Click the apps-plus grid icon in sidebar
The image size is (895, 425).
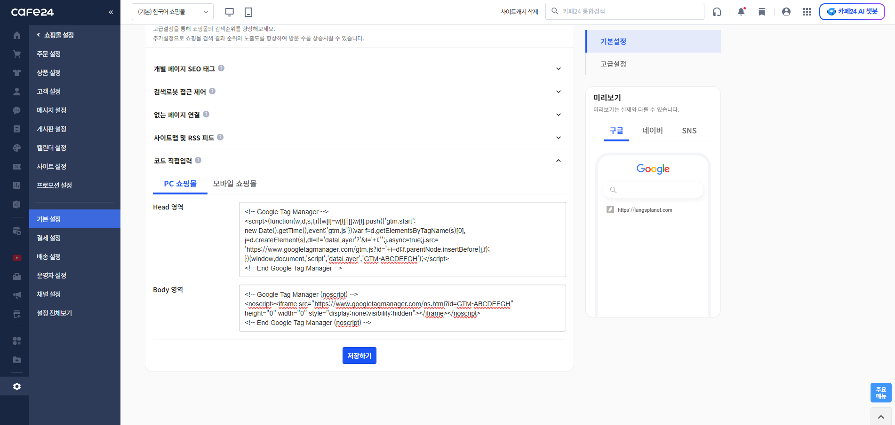(17, 341)
